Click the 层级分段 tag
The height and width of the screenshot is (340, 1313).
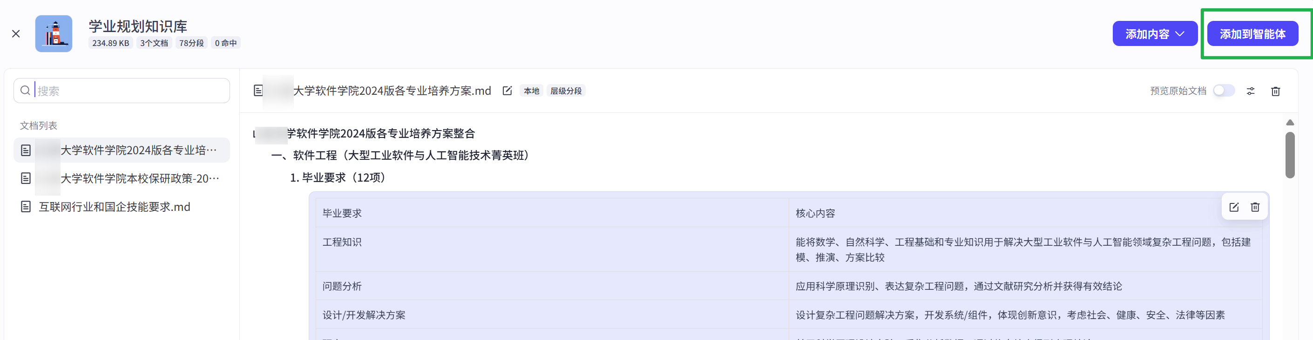click(x=566, y=91)
